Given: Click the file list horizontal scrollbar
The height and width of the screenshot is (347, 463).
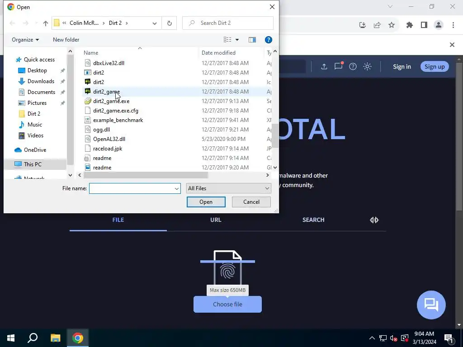Looking at the screenshot, I should tap(146, 175).
